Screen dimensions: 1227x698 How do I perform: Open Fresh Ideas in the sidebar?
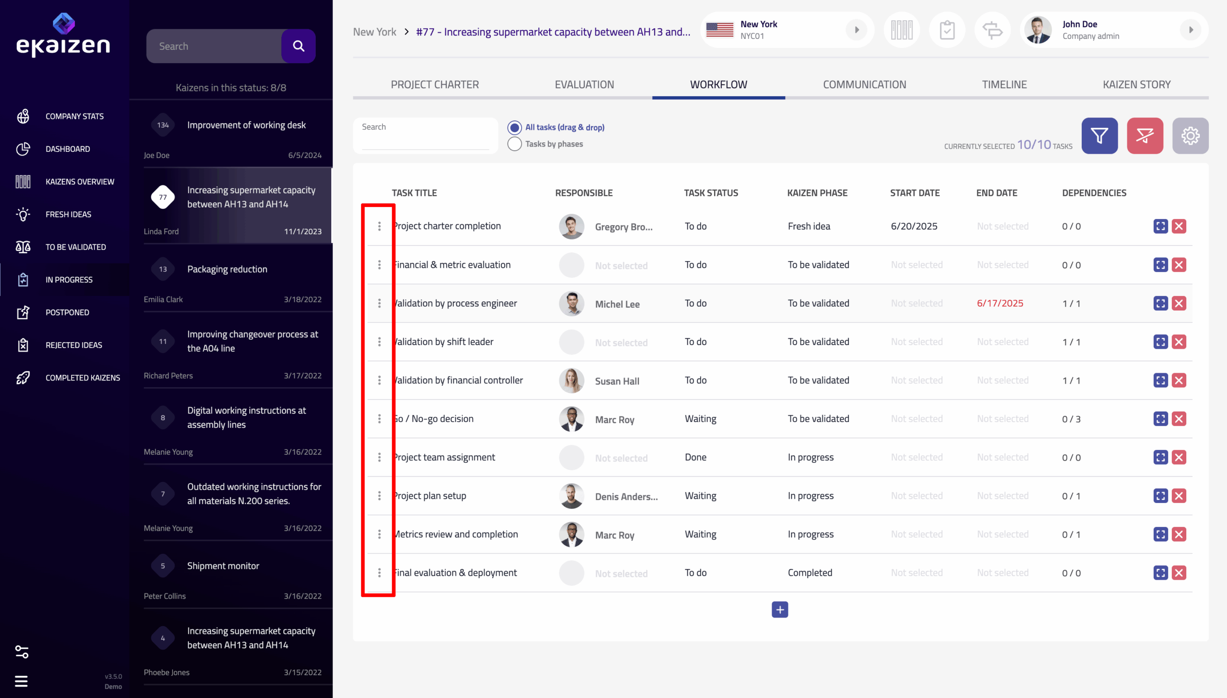[x=68, y=214]
